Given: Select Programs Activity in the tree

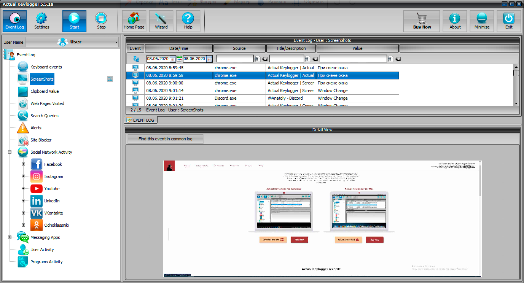Looking at the screenshot, I should click(x=46, y=262).
